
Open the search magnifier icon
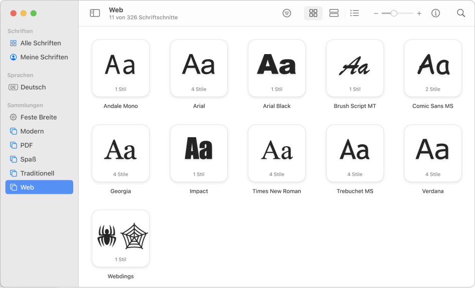click(x=461, y=13)
